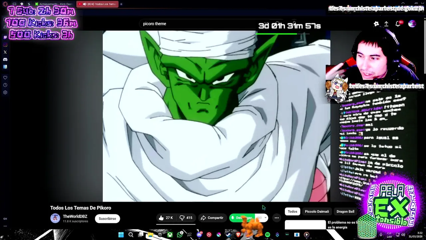Download video with green Descargar button

click(242, 218)
